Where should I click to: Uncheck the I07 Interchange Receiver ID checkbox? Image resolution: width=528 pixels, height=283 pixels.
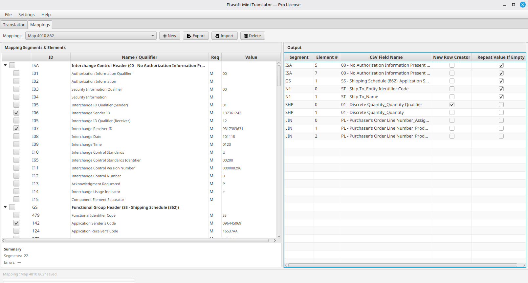point(16,128)
